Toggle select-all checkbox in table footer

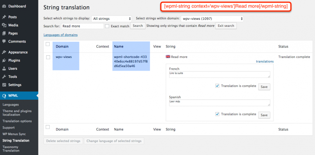(x=48, y=127)
